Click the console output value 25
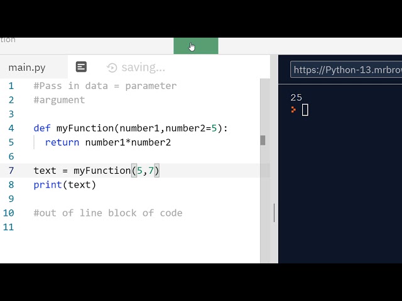 296,98
